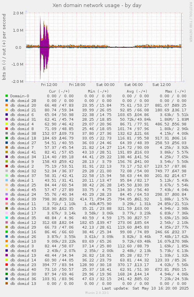Viewport: 194px width, 297px height.
Task: Click the 'db domid 36' legend label
Action: tap(23, 279)
